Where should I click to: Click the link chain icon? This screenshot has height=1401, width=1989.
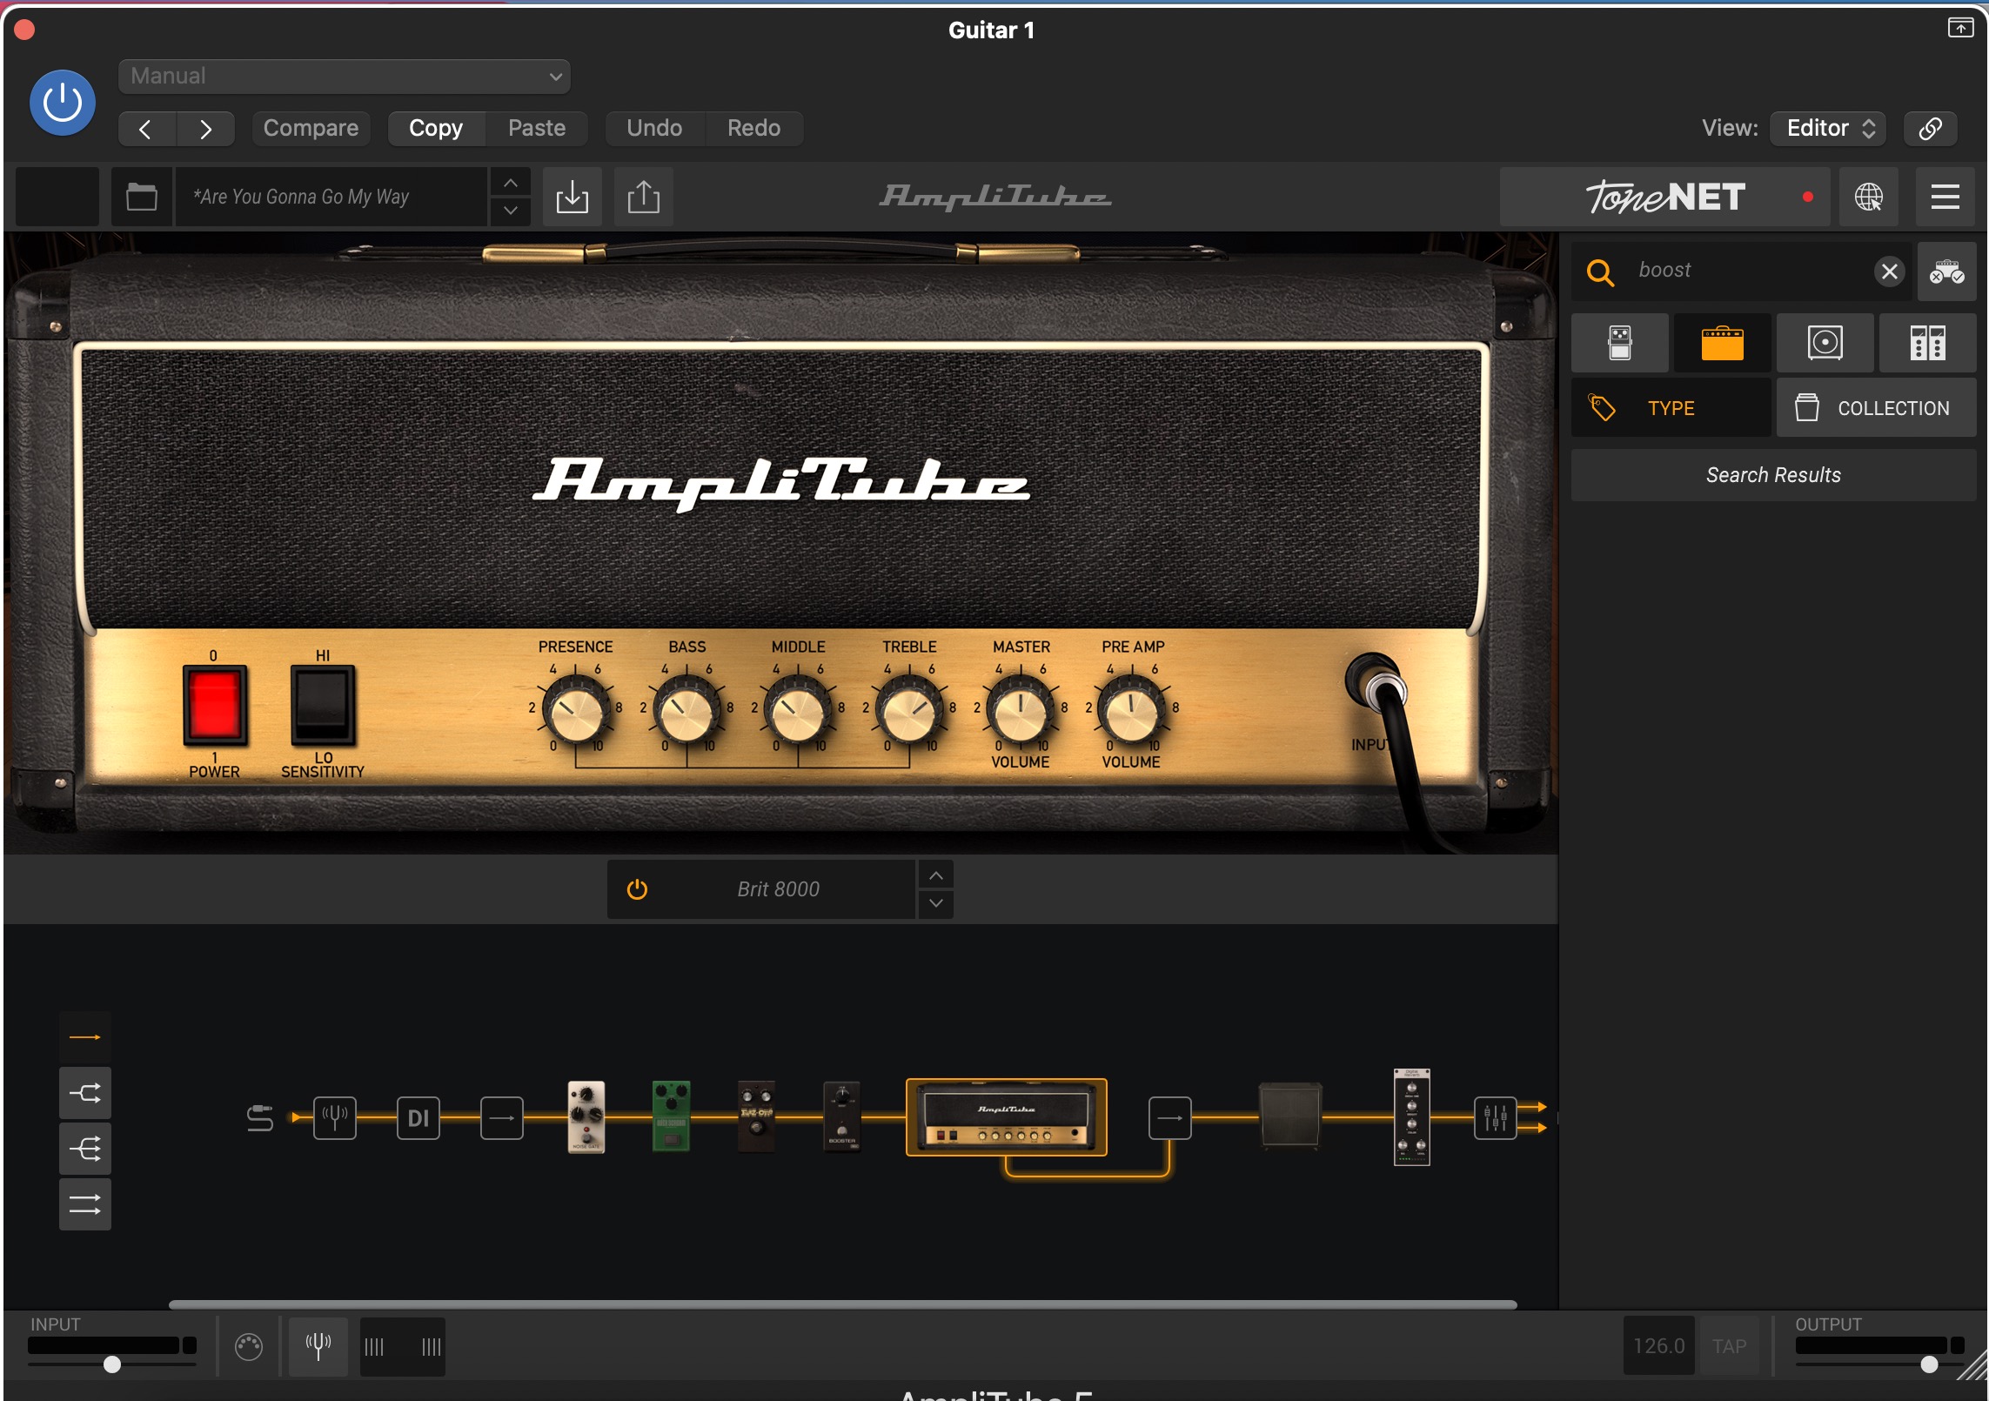pos(1930,129)
